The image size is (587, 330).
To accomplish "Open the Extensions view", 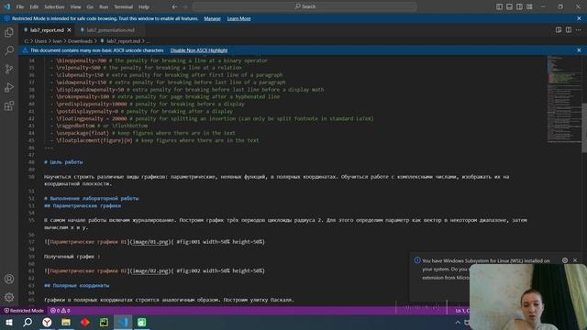I will click(x=9, y=105).
